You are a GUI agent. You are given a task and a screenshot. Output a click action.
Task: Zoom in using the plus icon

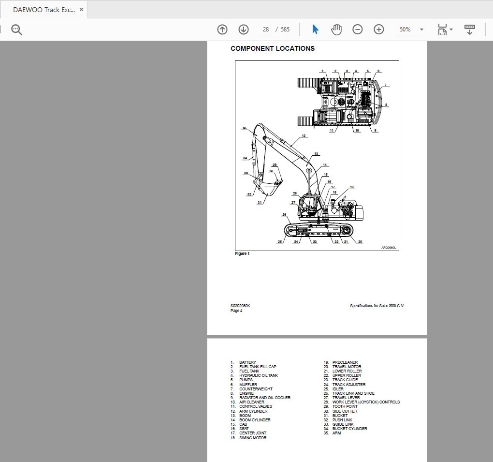379,30
